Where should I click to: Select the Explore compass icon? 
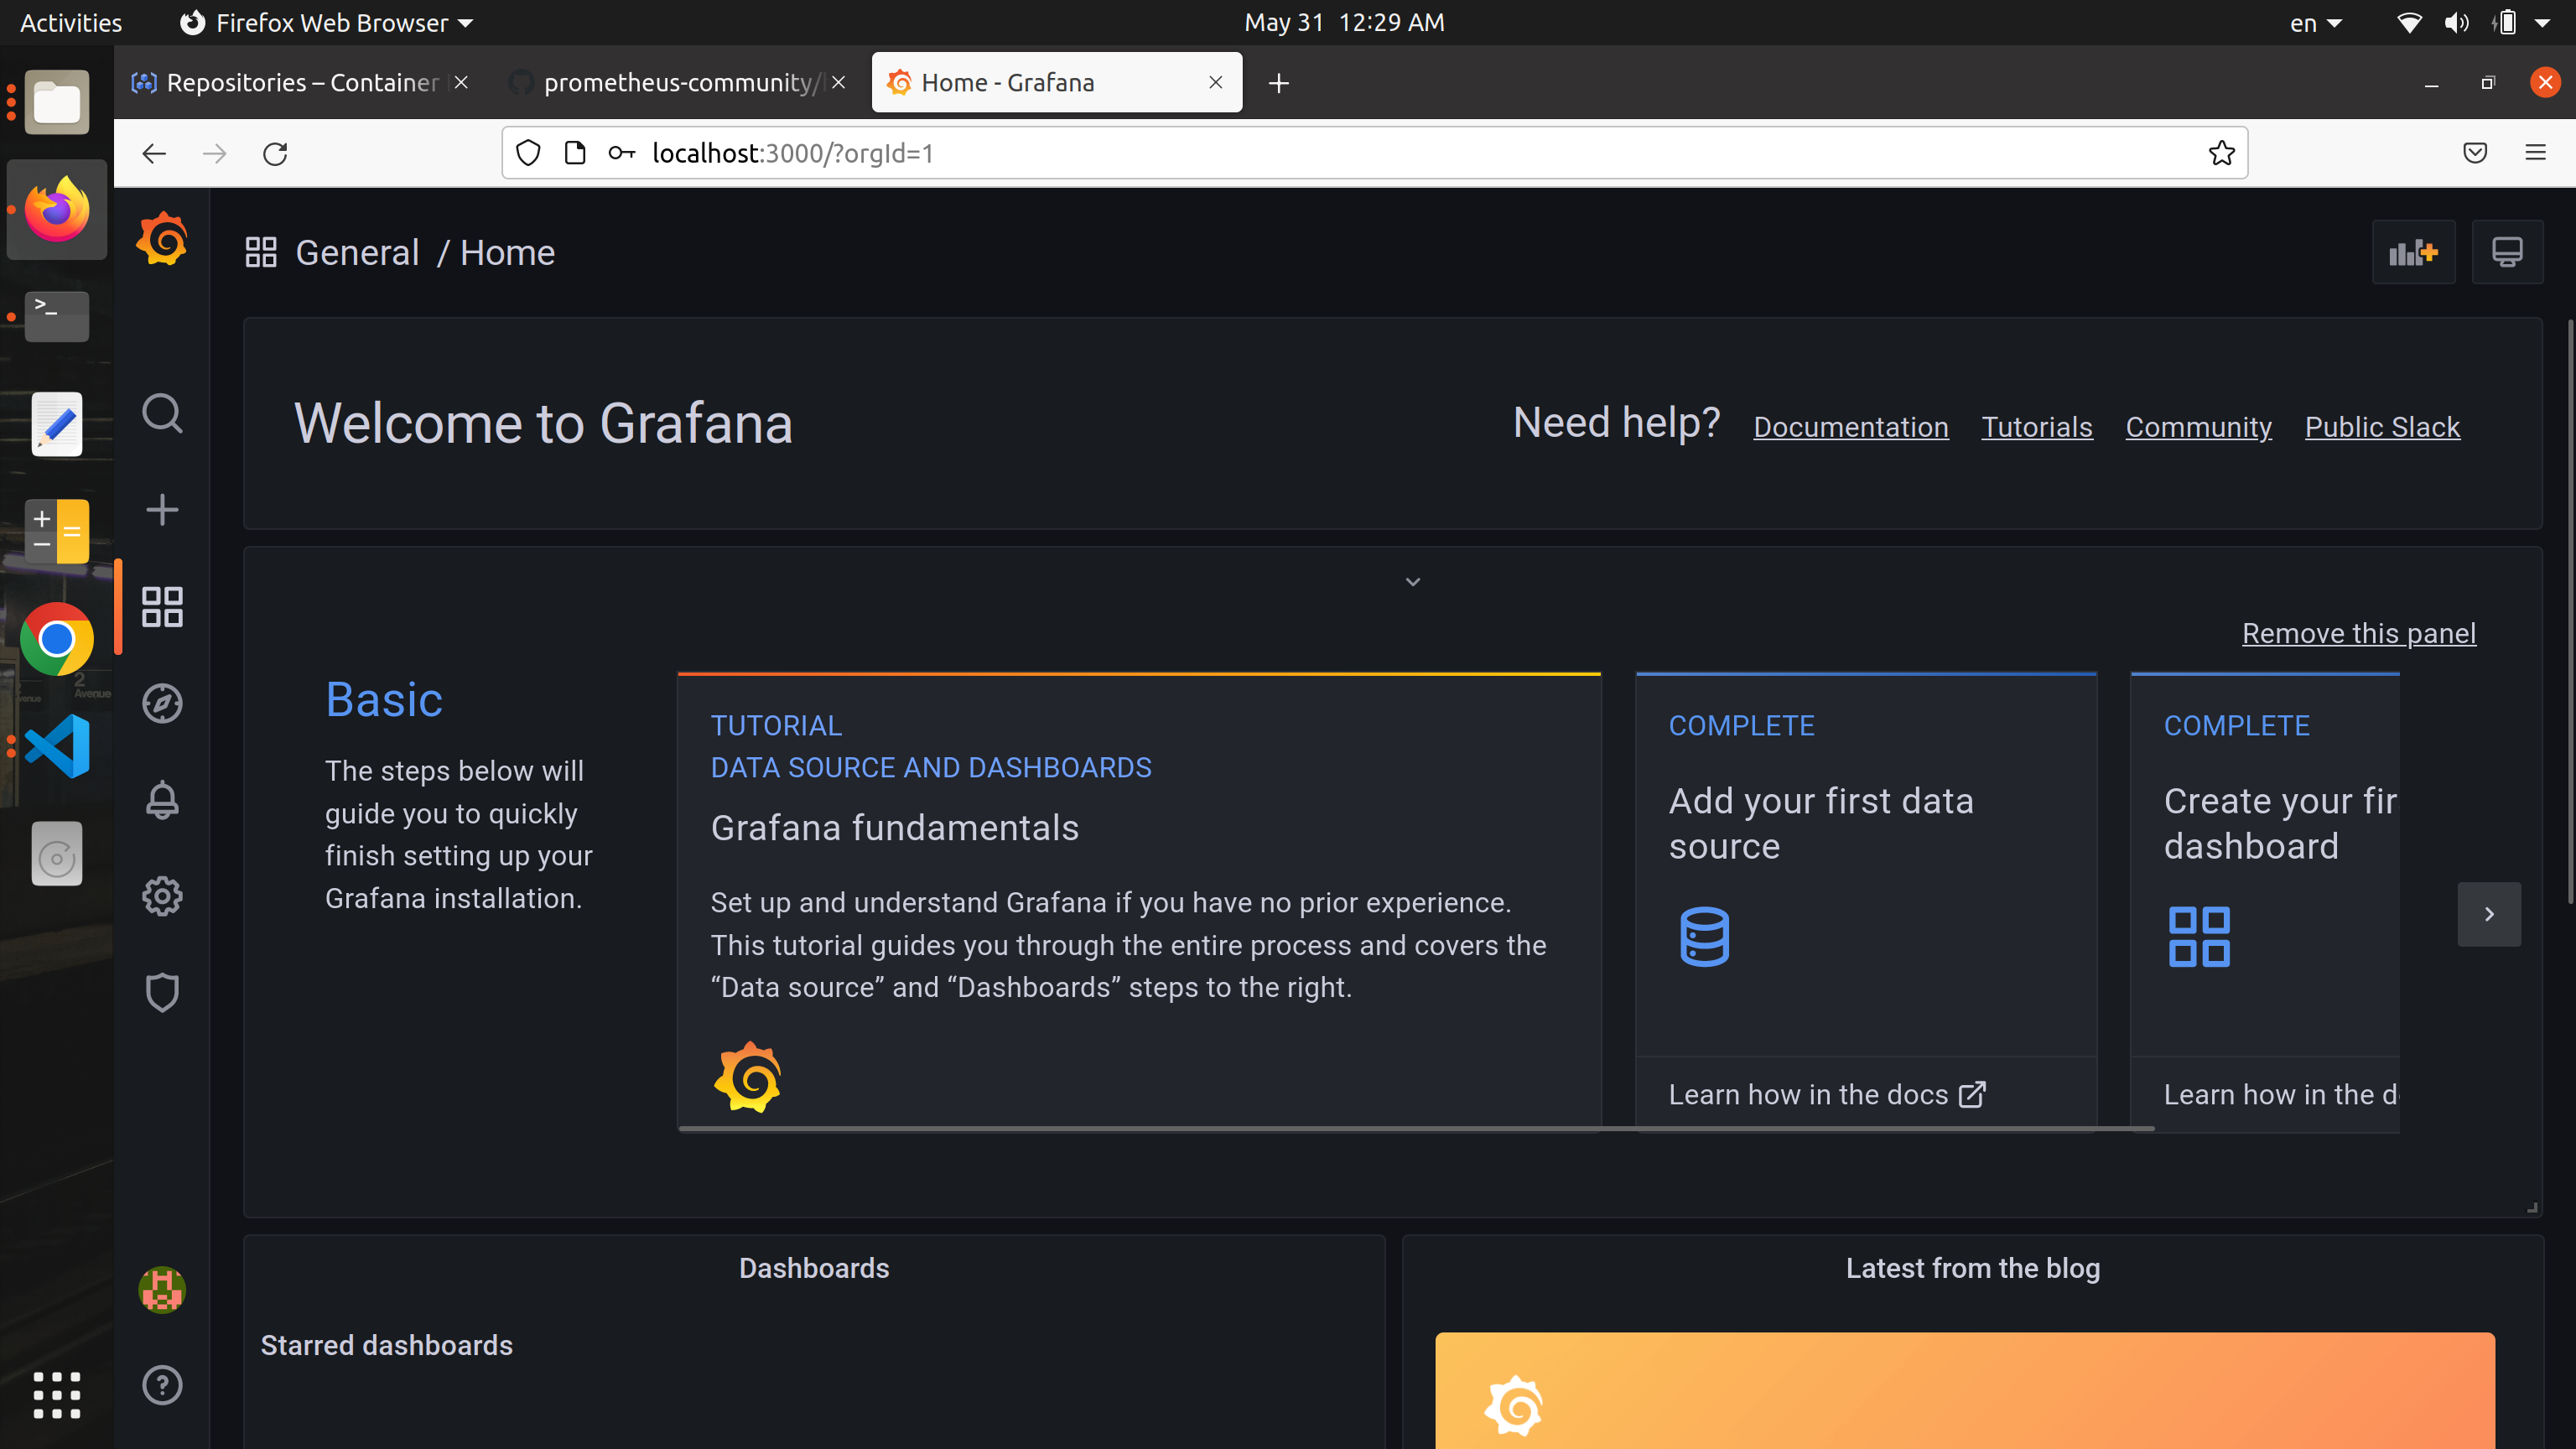point(162,703)
